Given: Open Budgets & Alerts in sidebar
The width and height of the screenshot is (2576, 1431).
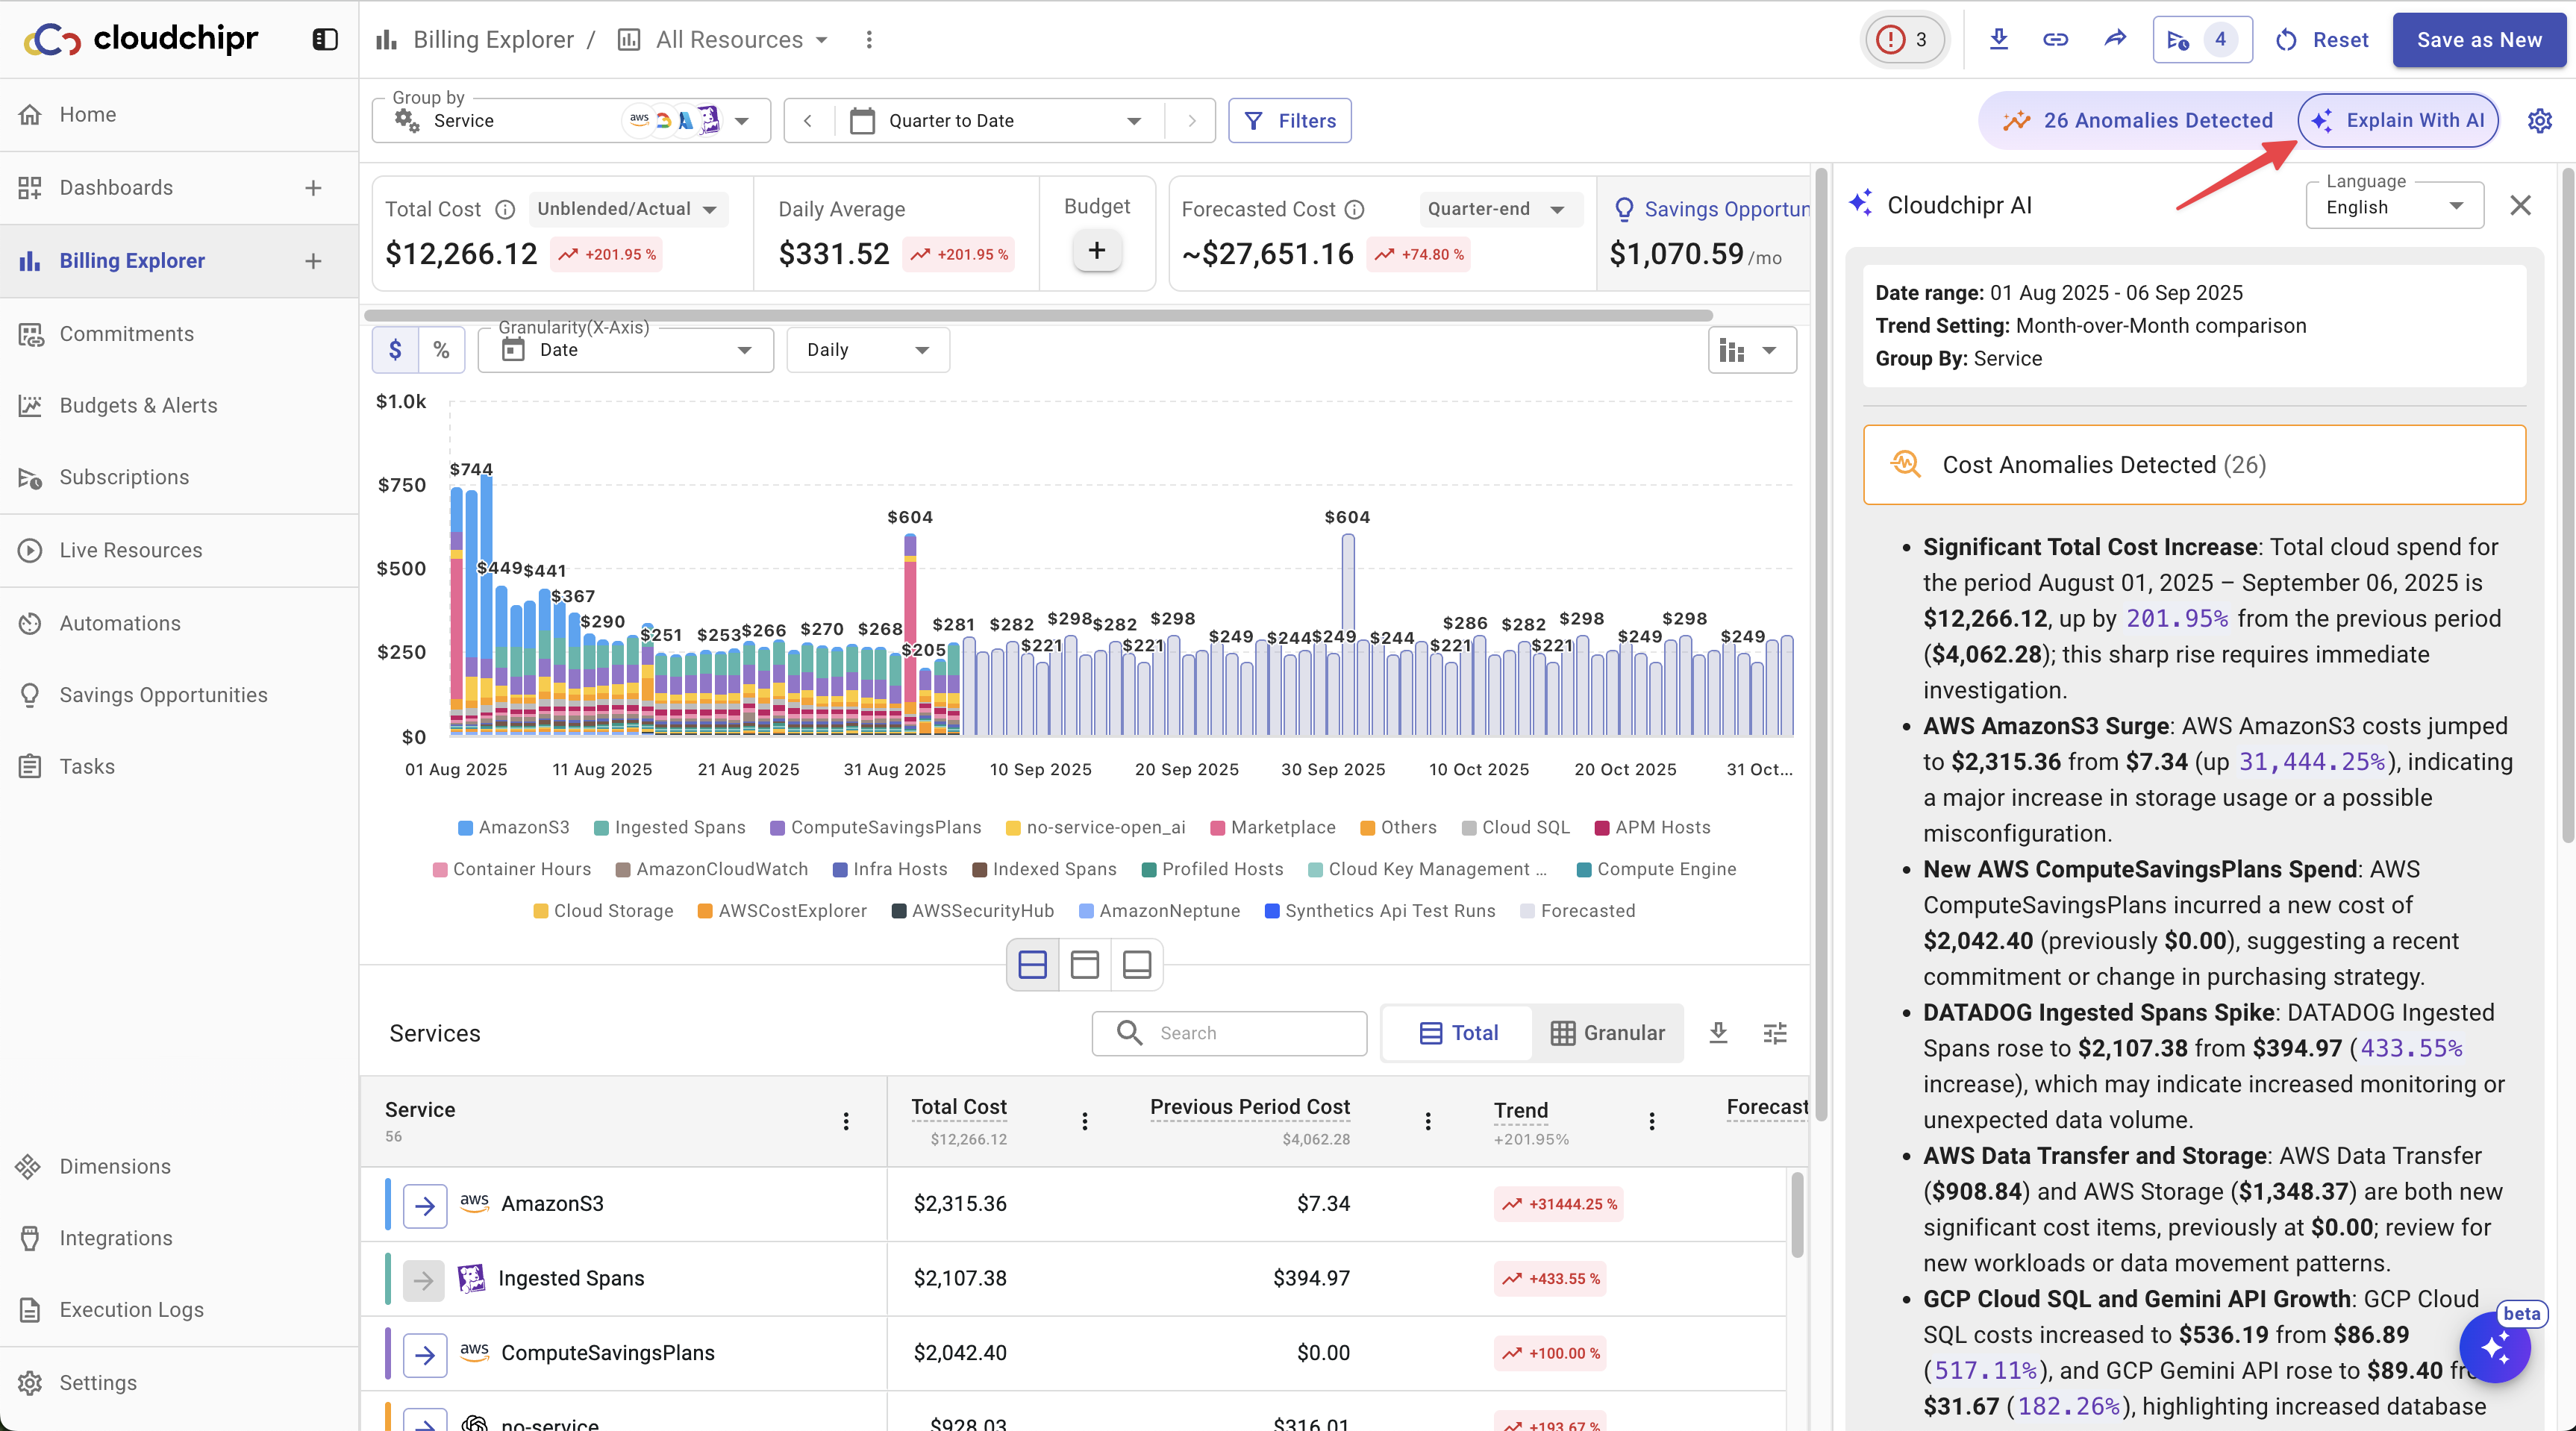Looking at the screenshot, I should pos(179,405).
